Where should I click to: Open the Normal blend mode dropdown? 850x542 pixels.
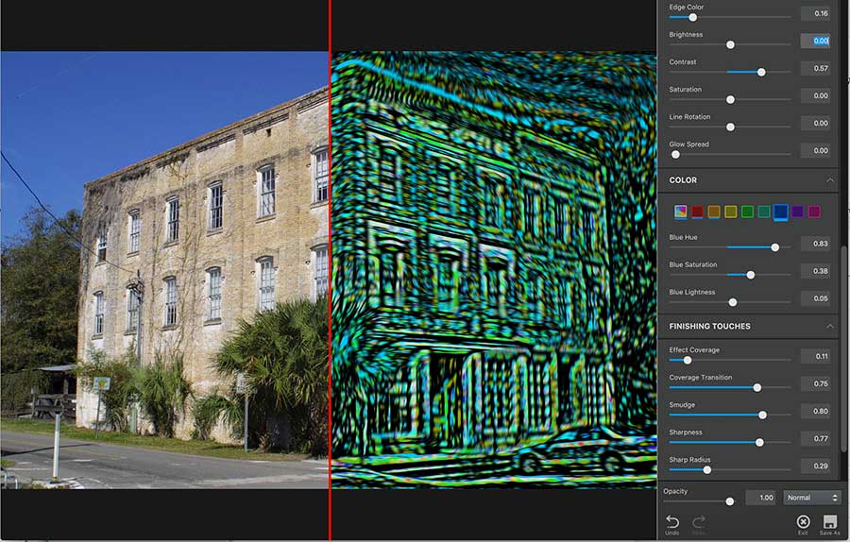[x=811, y=498]
